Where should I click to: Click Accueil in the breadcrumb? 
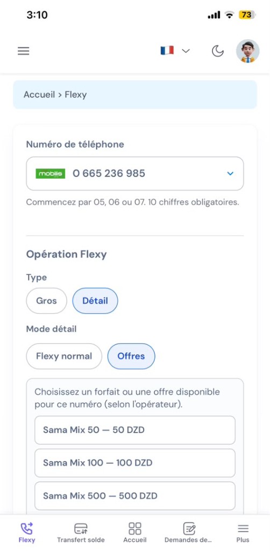(39, 95)
